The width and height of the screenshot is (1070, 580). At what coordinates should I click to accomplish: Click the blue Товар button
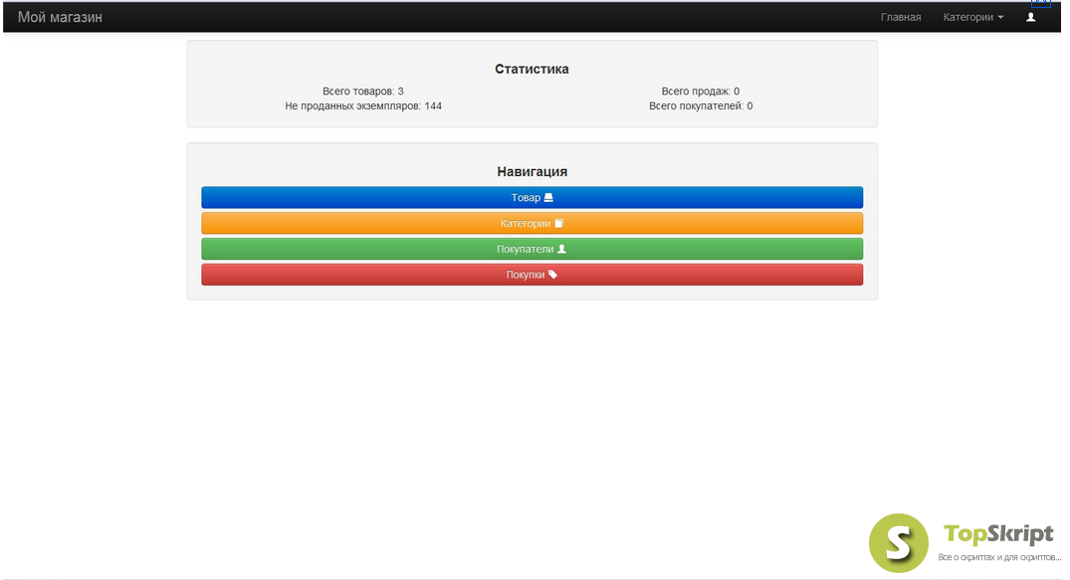pyautogui.click(x=532, y=197)
